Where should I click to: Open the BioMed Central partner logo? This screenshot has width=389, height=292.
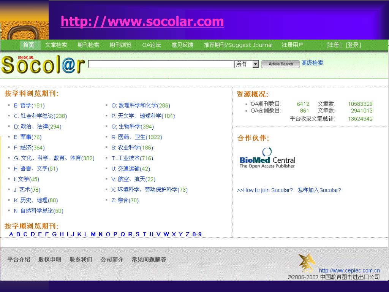267,158
